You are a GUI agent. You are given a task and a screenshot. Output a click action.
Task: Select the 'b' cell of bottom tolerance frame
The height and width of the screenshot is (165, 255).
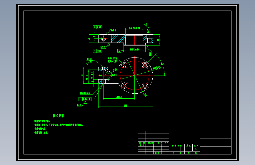[81, 99]
